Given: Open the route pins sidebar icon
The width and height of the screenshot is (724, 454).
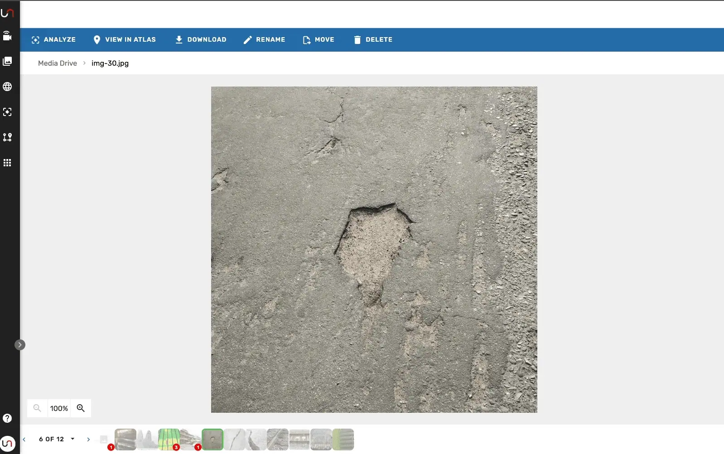Looking at the screenshot, I should [x=8, y=137].
